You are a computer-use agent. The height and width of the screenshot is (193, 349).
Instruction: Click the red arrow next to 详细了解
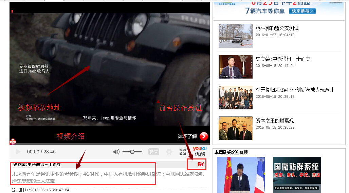point(204,136)
